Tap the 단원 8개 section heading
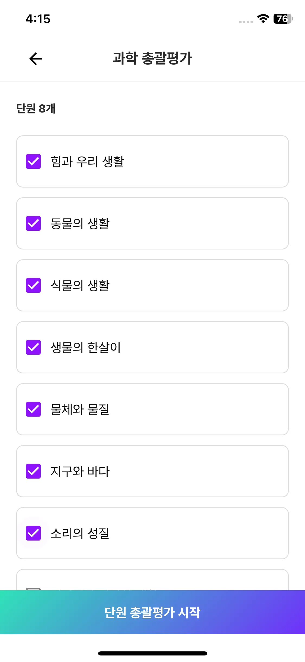 (36, 108)
